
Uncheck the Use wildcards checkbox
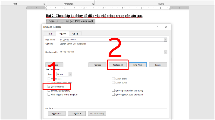pos(49,86)
